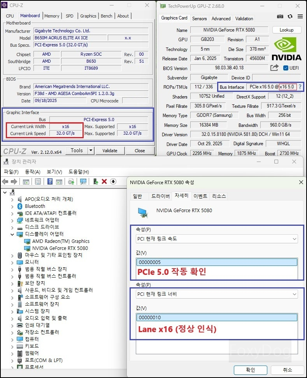Open the GPU-Z Sensors tab
The width and height of the screenshot is (307, 378).
coord(199,19)
